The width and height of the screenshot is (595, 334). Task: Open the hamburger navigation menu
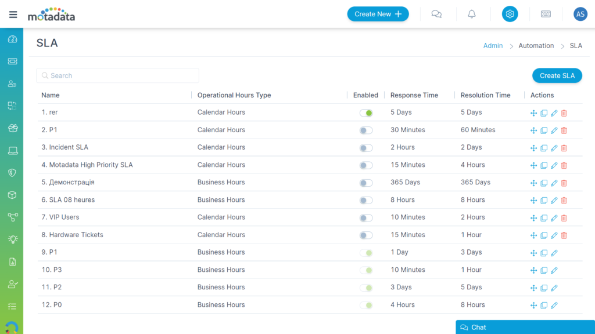(13, 14)
